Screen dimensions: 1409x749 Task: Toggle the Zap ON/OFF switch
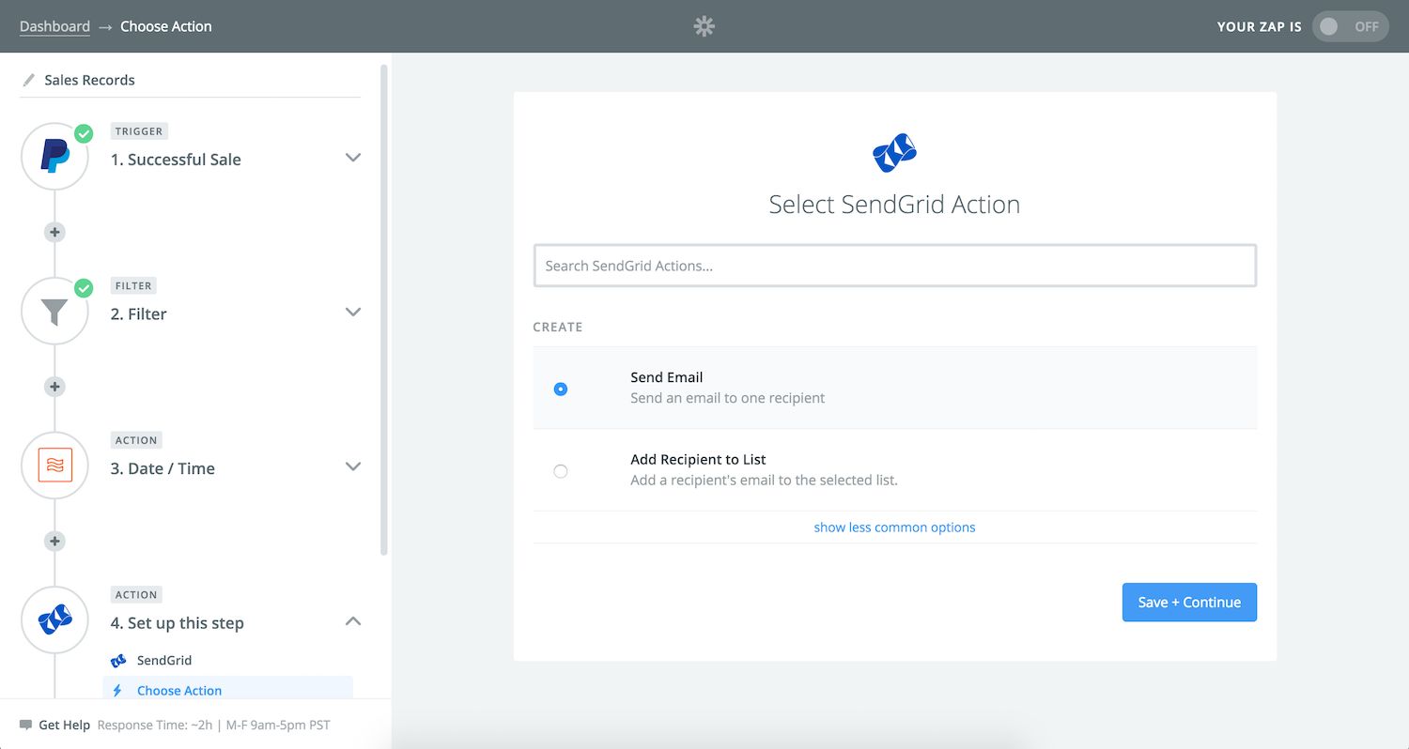1349,26
